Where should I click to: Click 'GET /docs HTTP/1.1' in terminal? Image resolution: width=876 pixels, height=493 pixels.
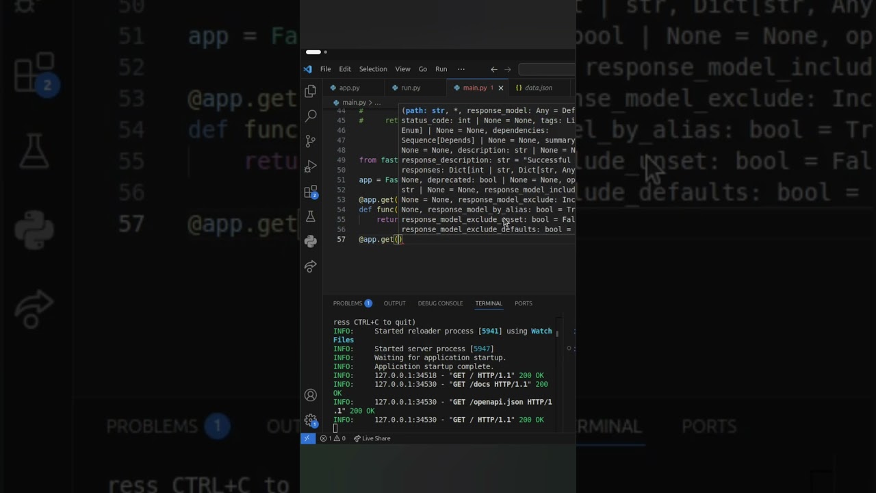tap(489, 384)
